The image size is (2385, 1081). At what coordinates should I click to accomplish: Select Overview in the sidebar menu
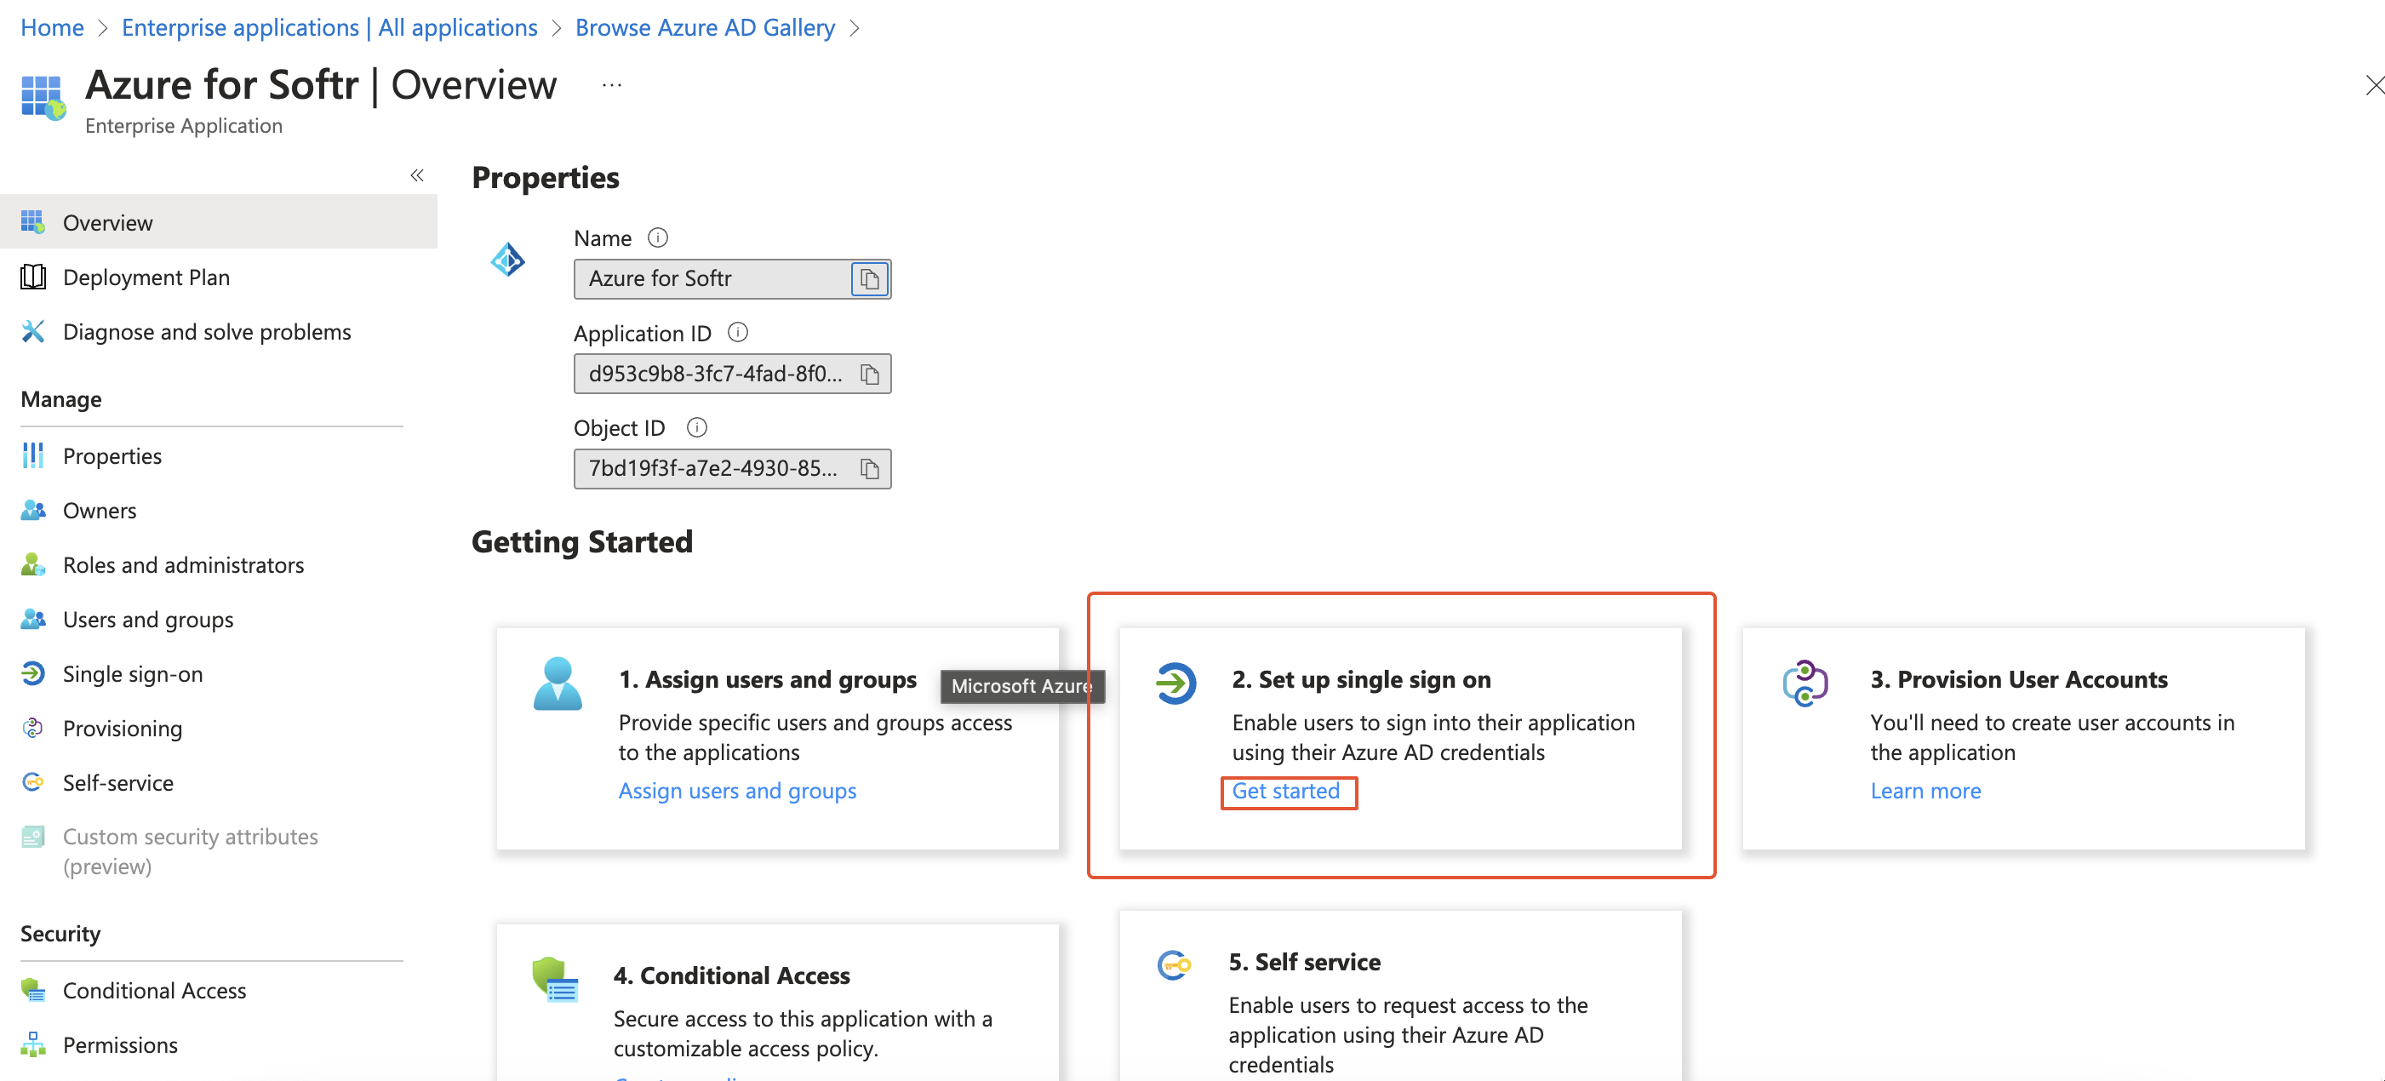(106, 222)
